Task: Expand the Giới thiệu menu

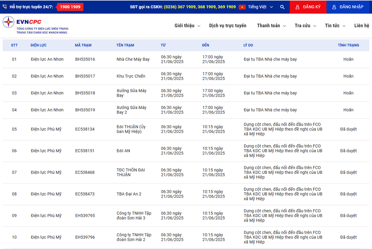Action: [187, 26]
